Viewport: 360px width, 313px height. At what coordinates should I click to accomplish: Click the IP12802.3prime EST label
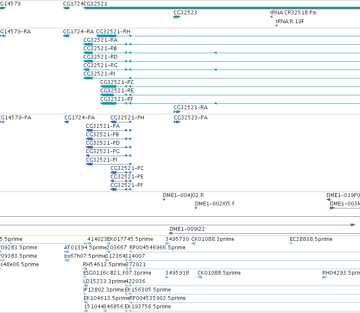point(104,290)
